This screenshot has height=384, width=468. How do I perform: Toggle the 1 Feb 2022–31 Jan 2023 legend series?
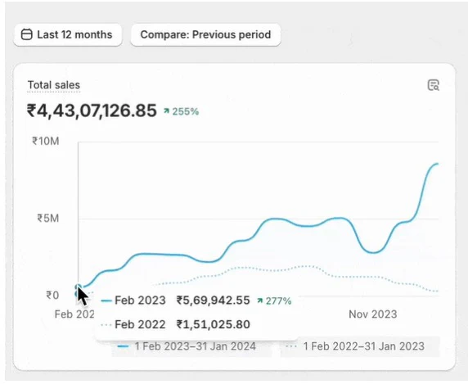(355, 346)
